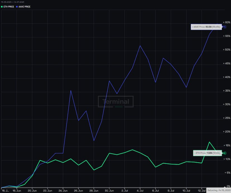Click the 26. Jun x-axis label
Image resolution: width=231 pixels, height=193 pixels.
tap(79, 190)
